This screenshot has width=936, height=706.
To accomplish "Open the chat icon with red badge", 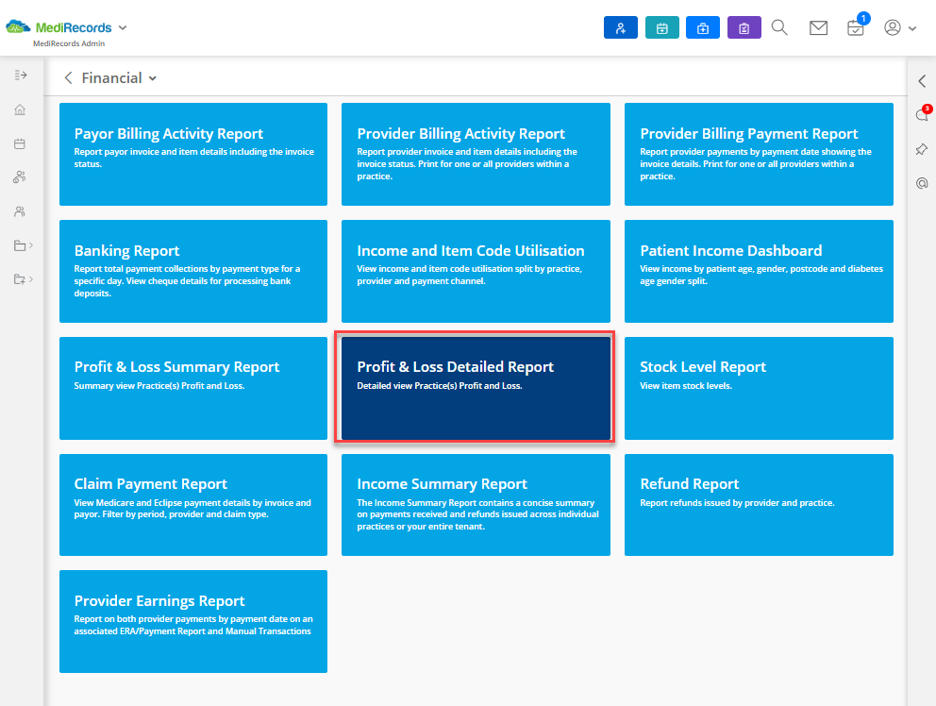I will [x=922, y=113].
